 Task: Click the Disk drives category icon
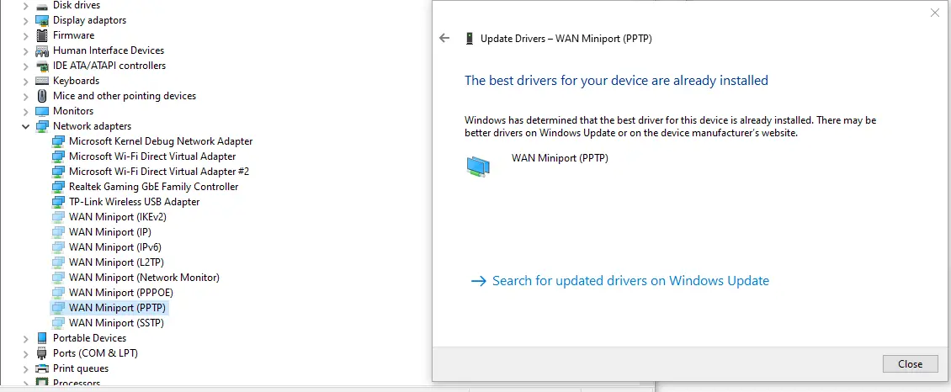[x=42, y=5]
